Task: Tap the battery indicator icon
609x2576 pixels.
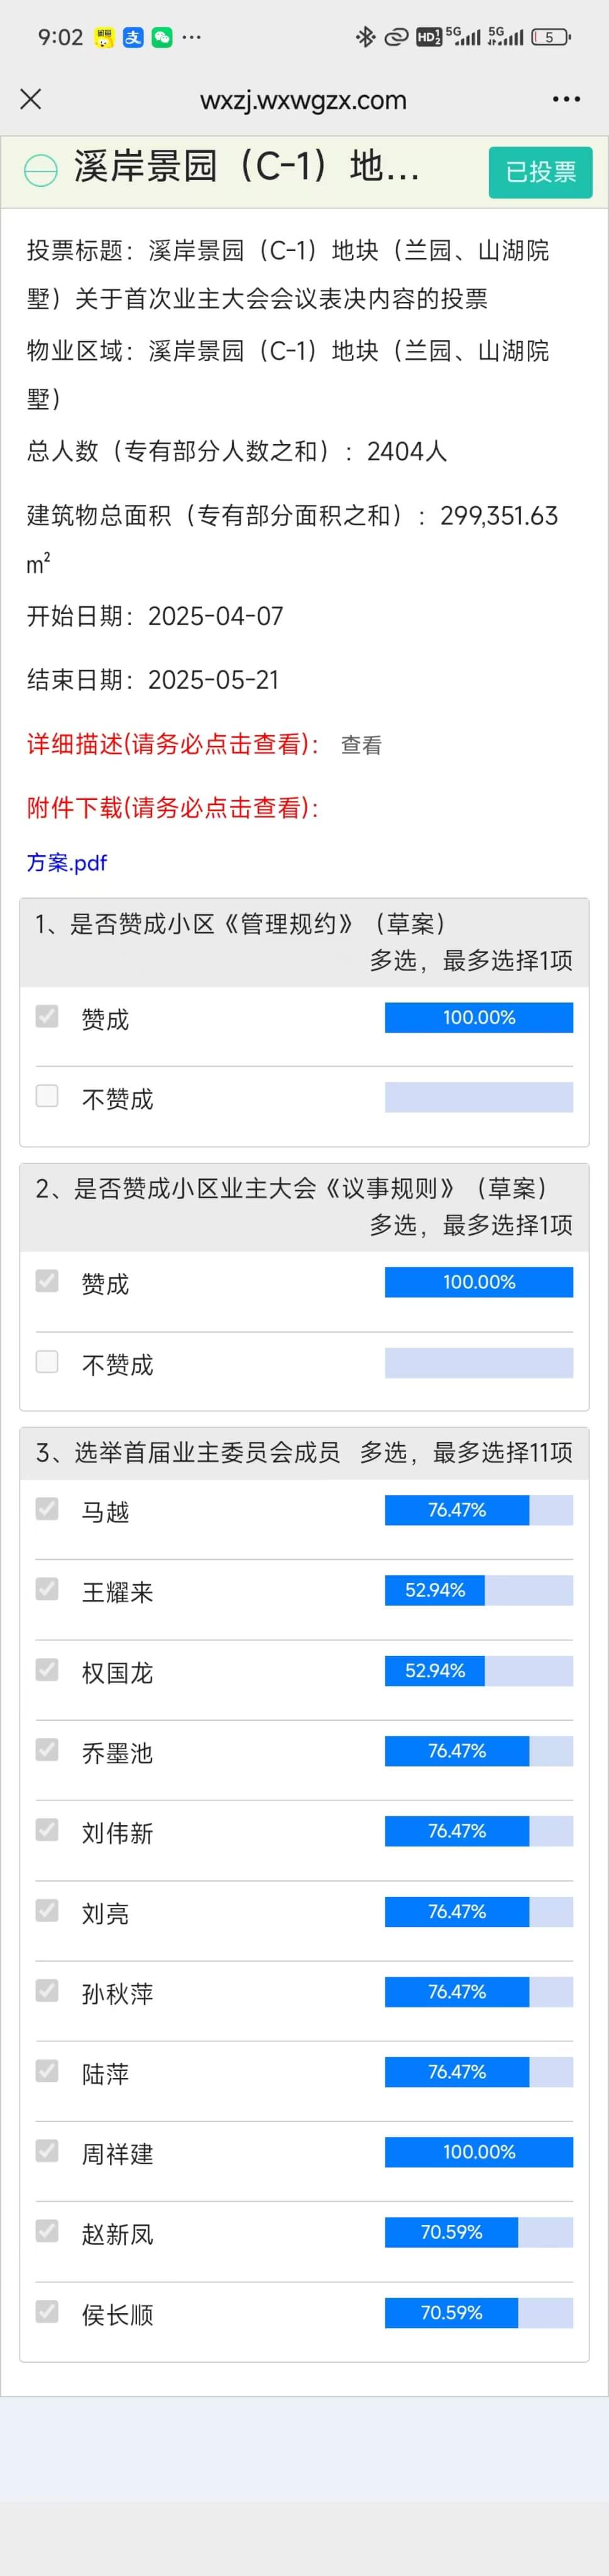Action: click(550, 37)
